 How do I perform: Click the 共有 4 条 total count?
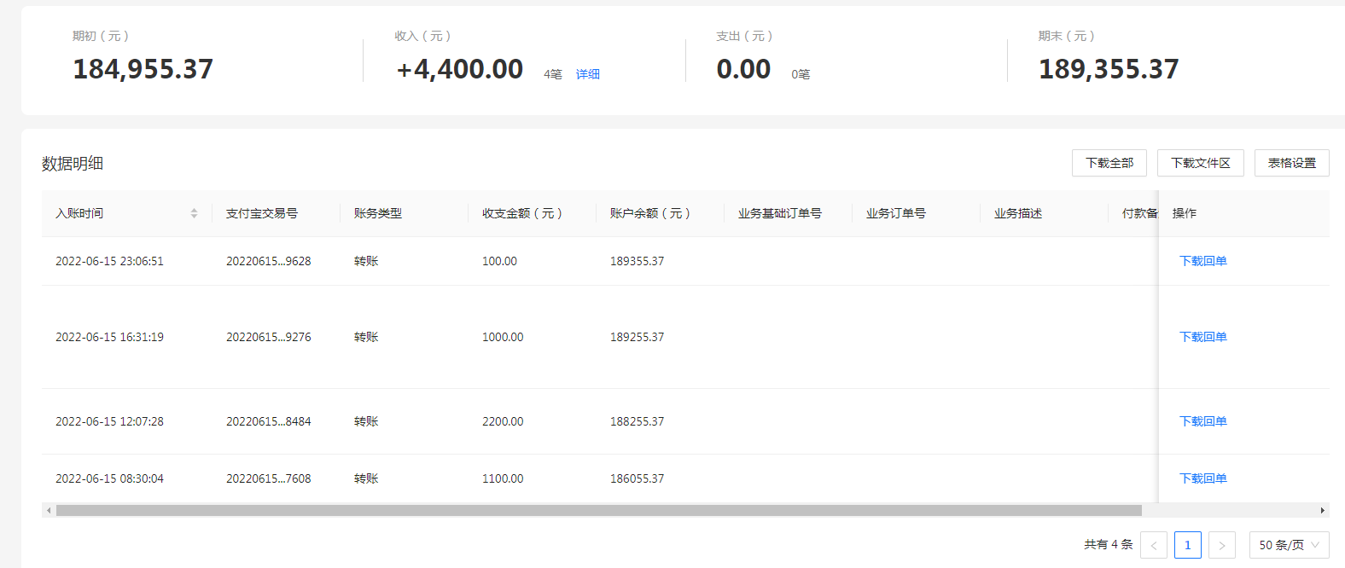1109,545
